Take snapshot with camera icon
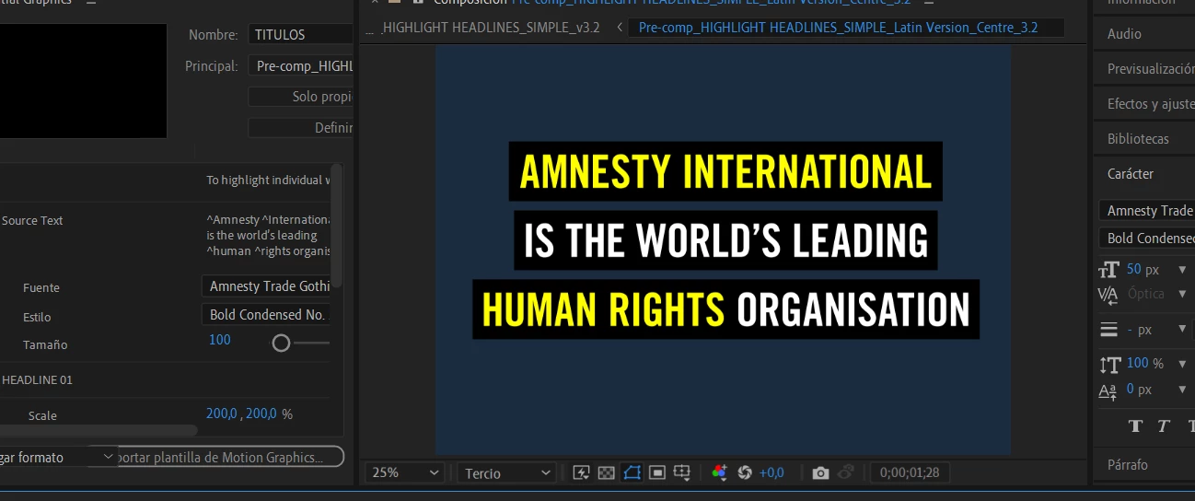 (x=820, y=472)
